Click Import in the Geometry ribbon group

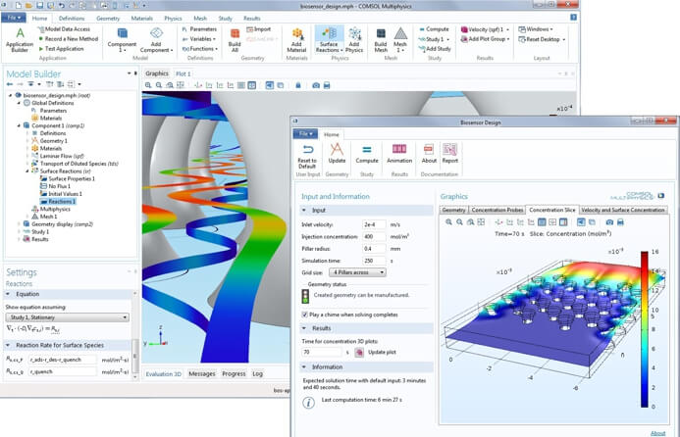[258, 29]
